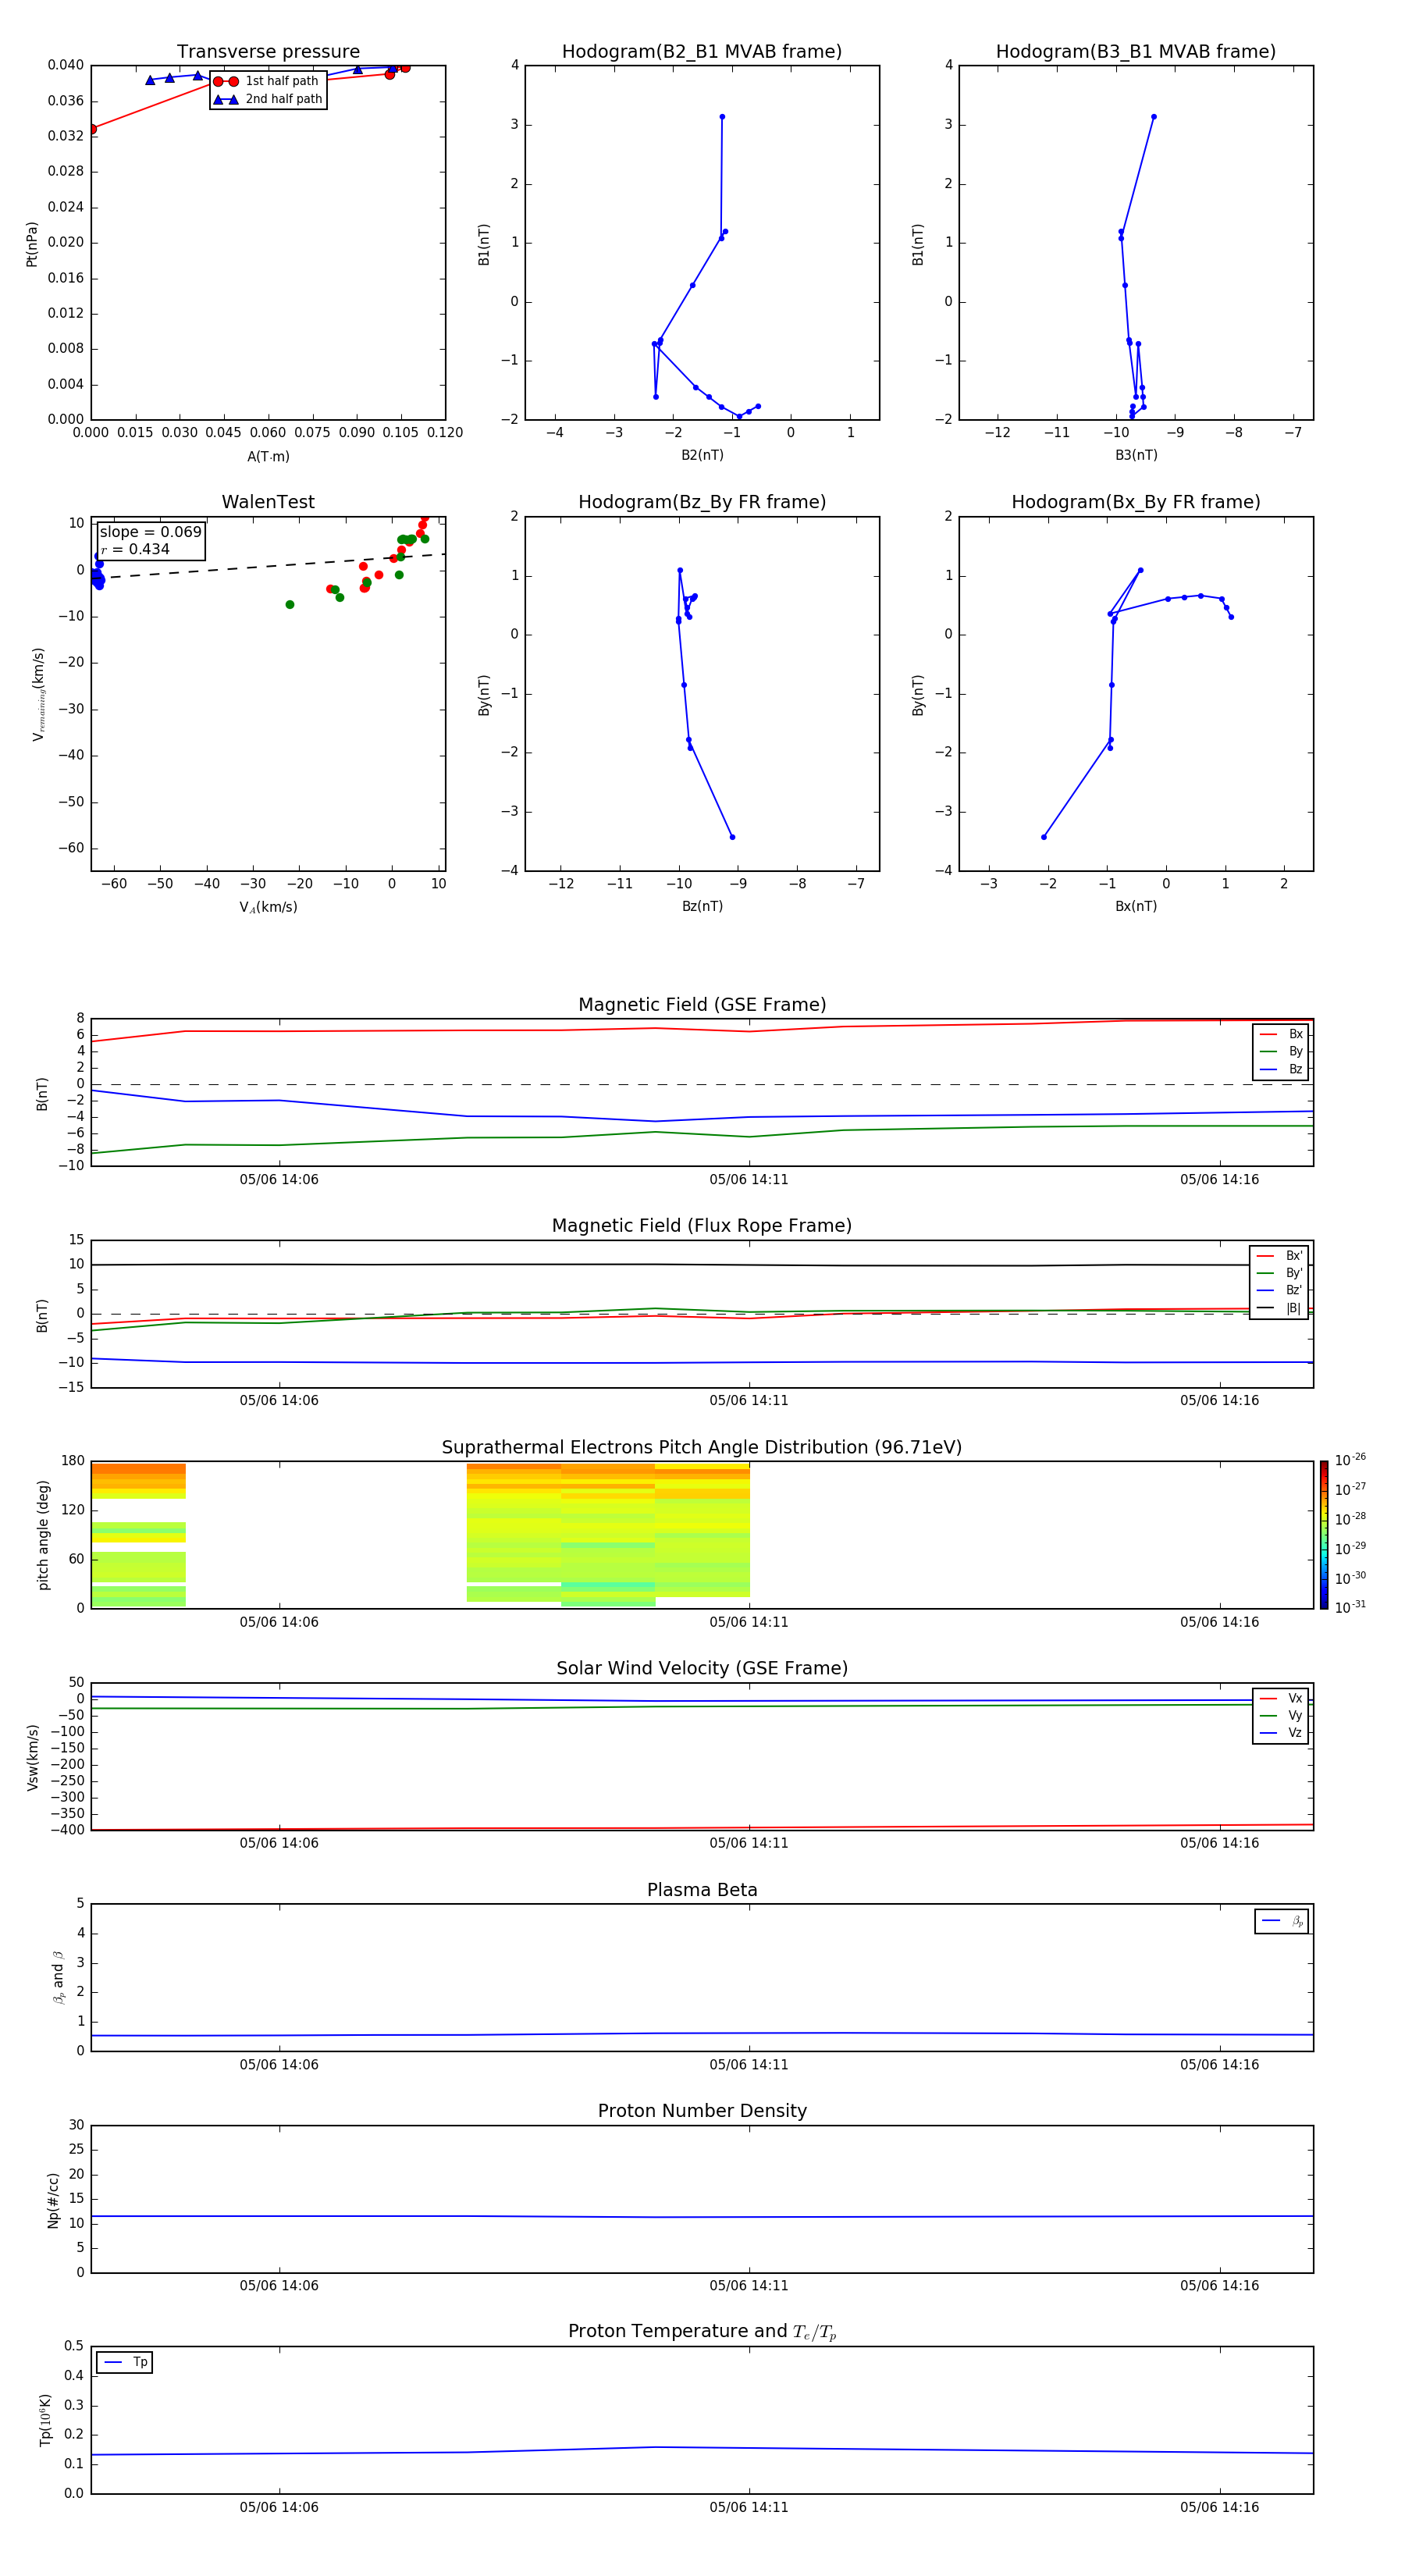Click the first pitch angle data block near 14:04
1405x2576 pixels.
pyautogui.click(x=138, y=1535)
